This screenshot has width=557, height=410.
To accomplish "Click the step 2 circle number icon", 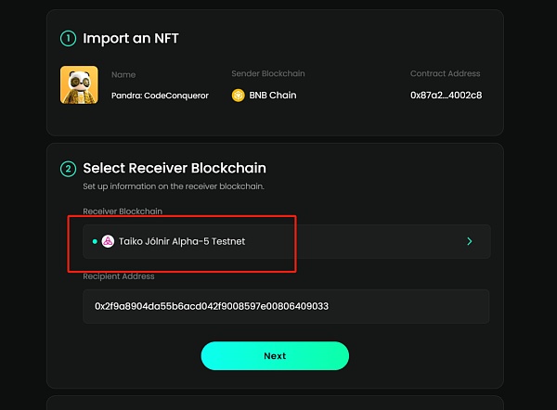I will (x=68, y=169).
